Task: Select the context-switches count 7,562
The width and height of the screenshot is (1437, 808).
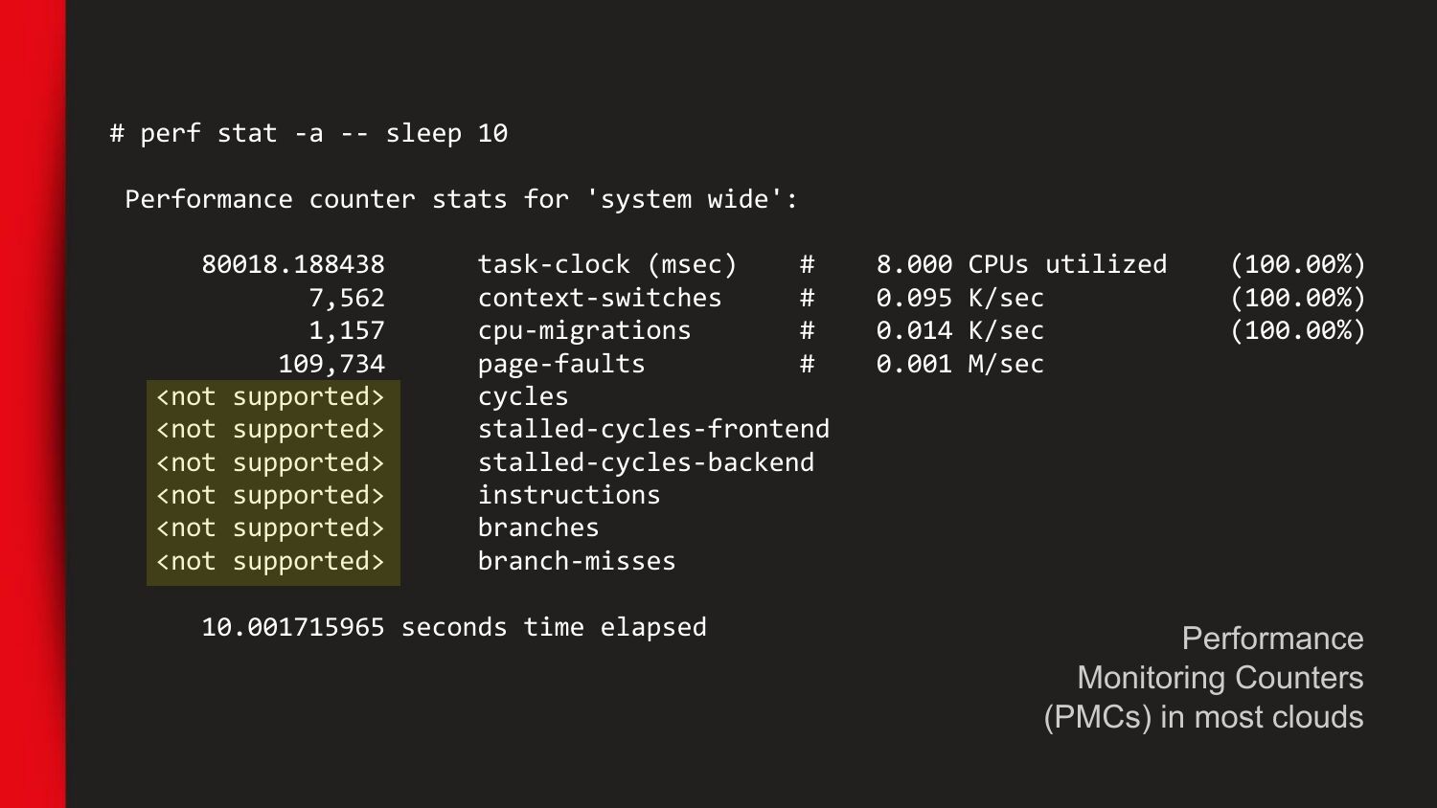Action: [347, 298]
